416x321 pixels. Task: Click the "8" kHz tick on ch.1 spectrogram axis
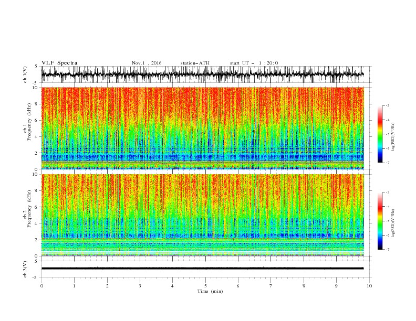pyautogui.click(x=37, y=104)
